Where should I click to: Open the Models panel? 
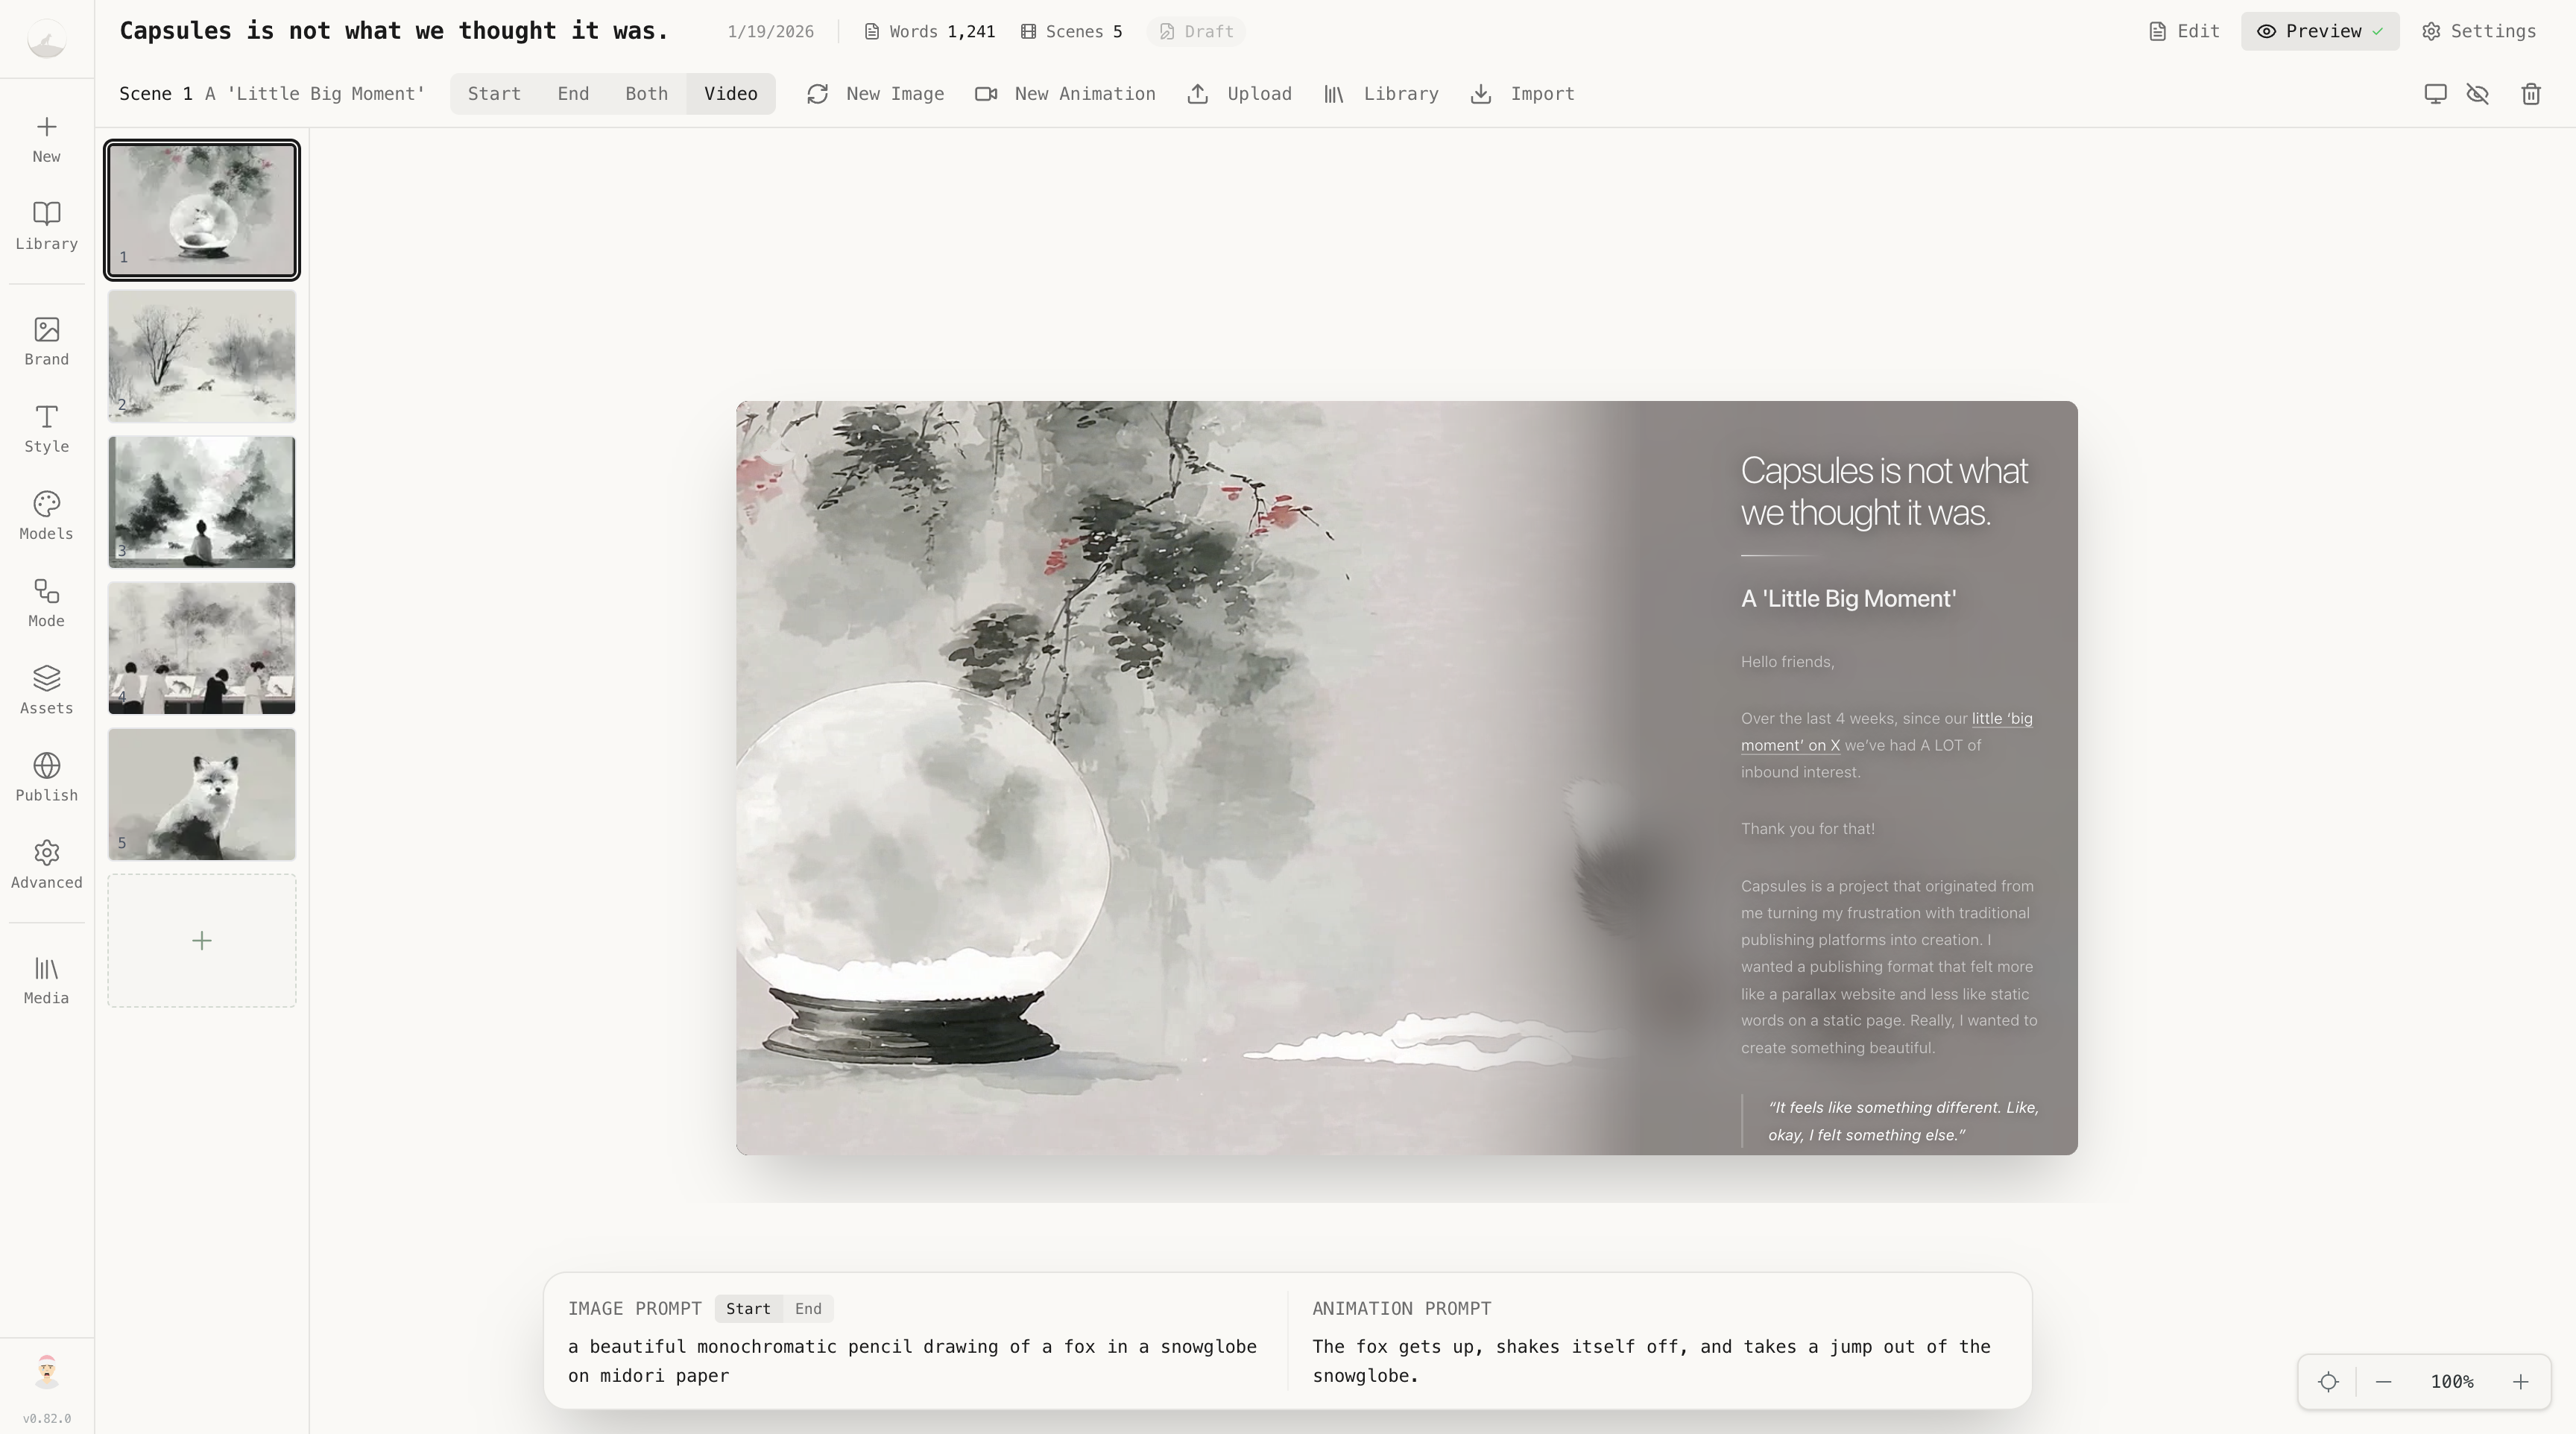tap(45, 515)
